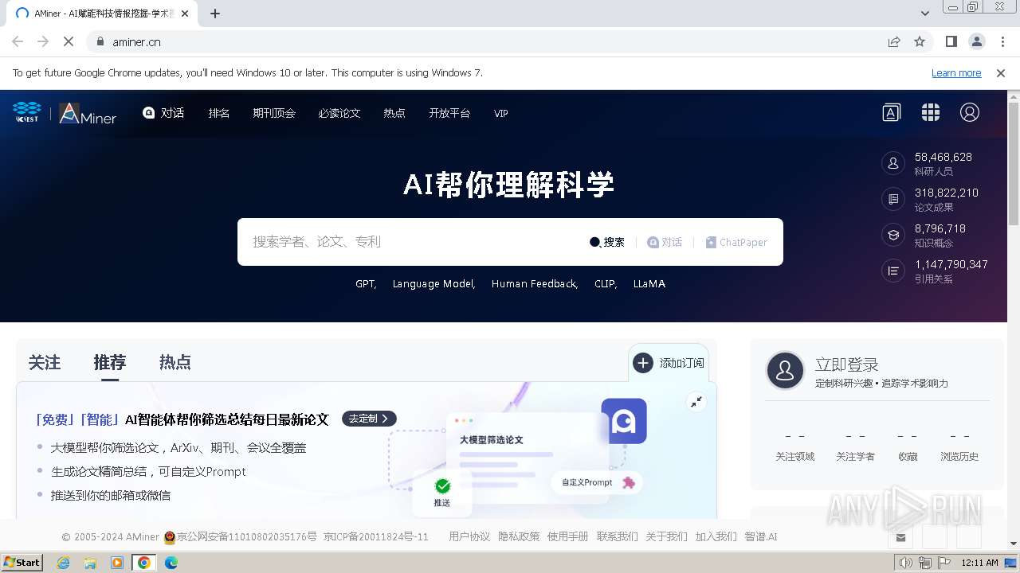The width and height of the screenshot is (1020, 573).
Task: Click the 知识概念 concept count icon
Action: [x=893, y=235]
